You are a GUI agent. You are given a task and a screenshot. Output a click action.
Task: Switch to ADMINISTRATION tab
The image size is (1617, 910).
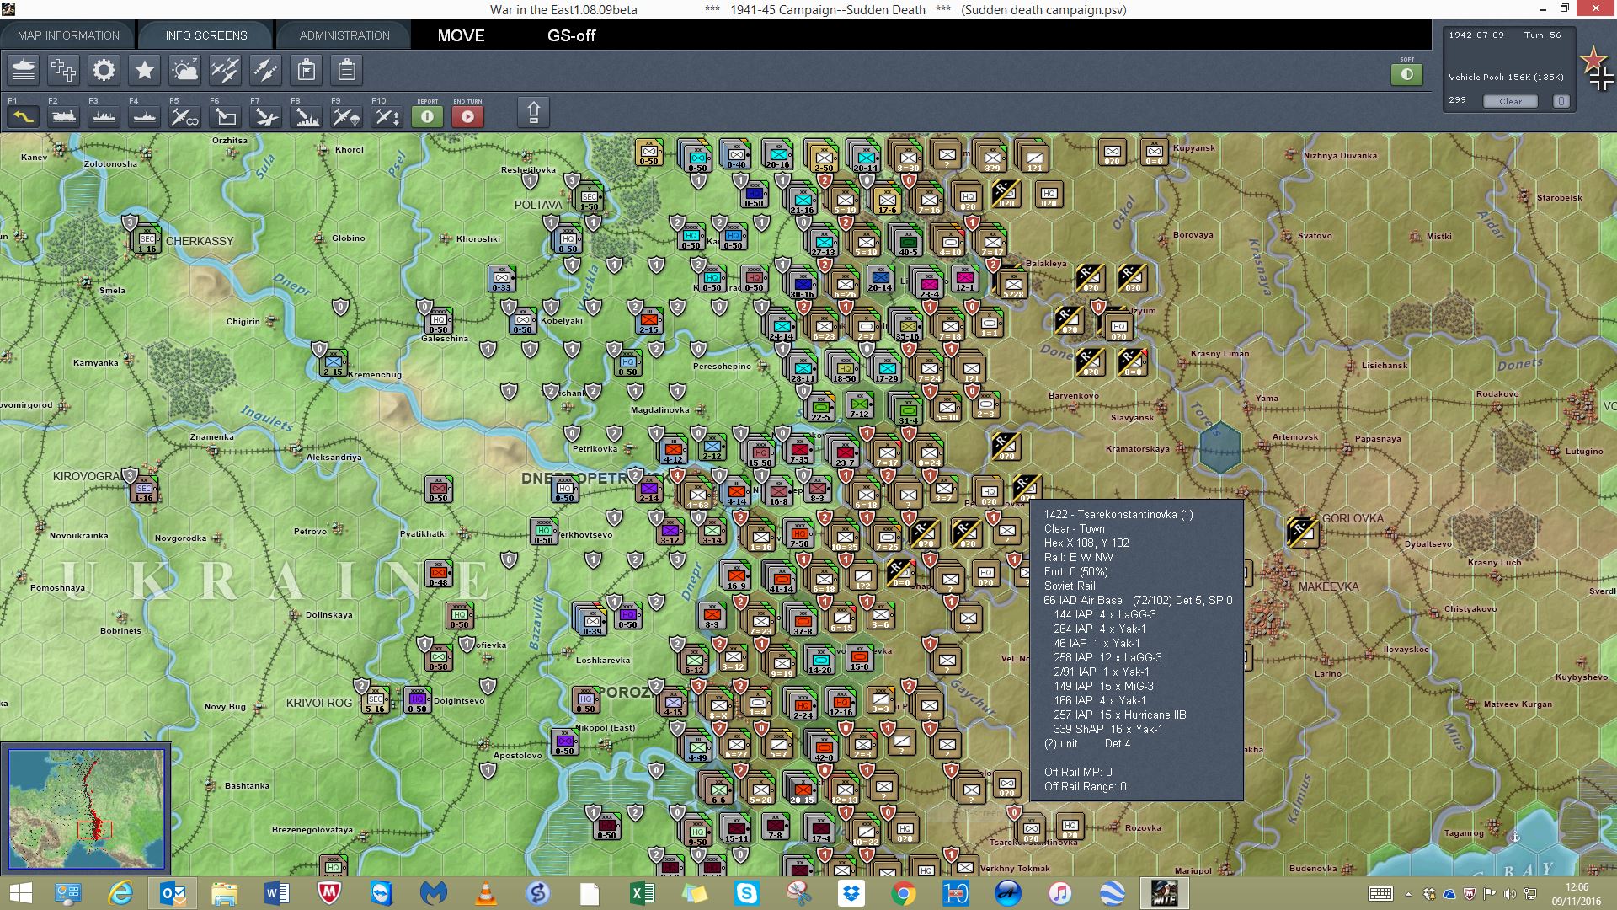pos(344,35)
